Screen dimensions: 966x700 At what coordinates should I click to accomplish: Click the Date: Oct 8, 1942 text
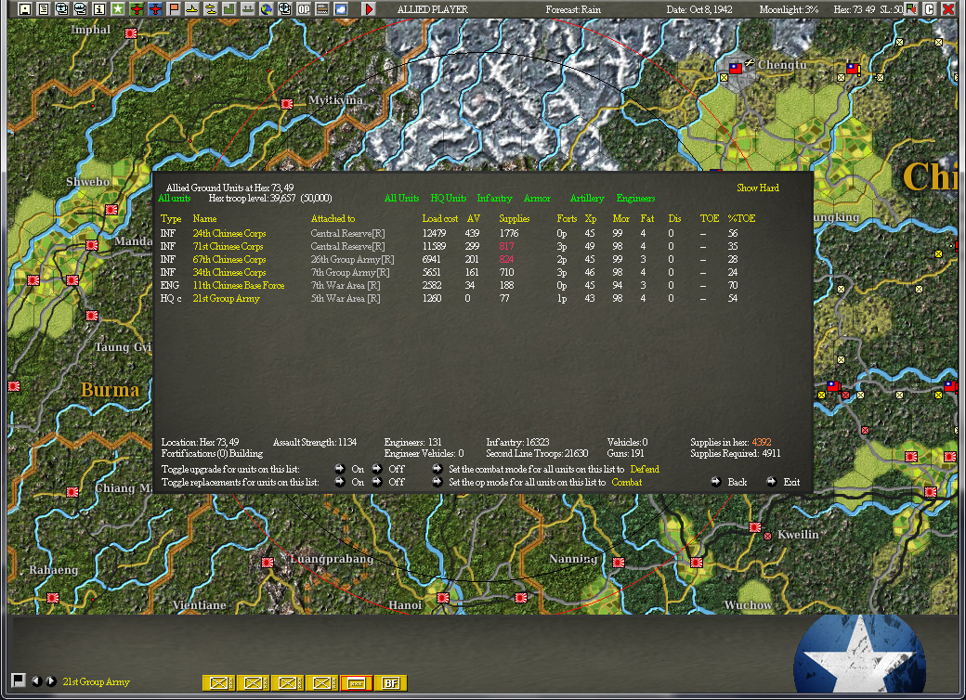tap(699, 9)
